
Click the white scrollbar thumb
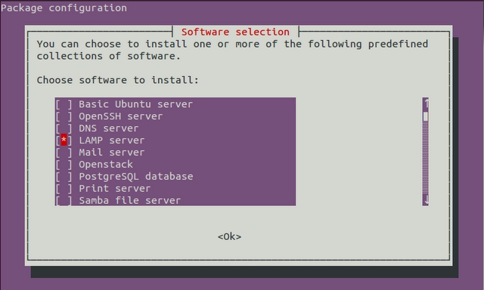(x=426, y=116)
